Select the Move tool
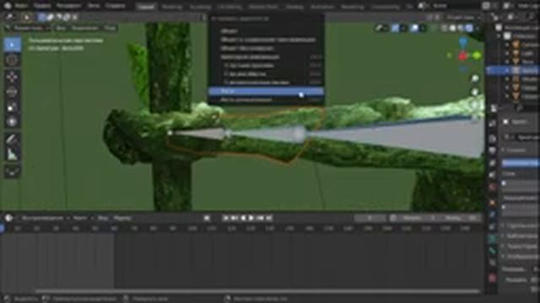Image resolution: width=540 pixels, height=303 pixels. [x=12, y=77]
